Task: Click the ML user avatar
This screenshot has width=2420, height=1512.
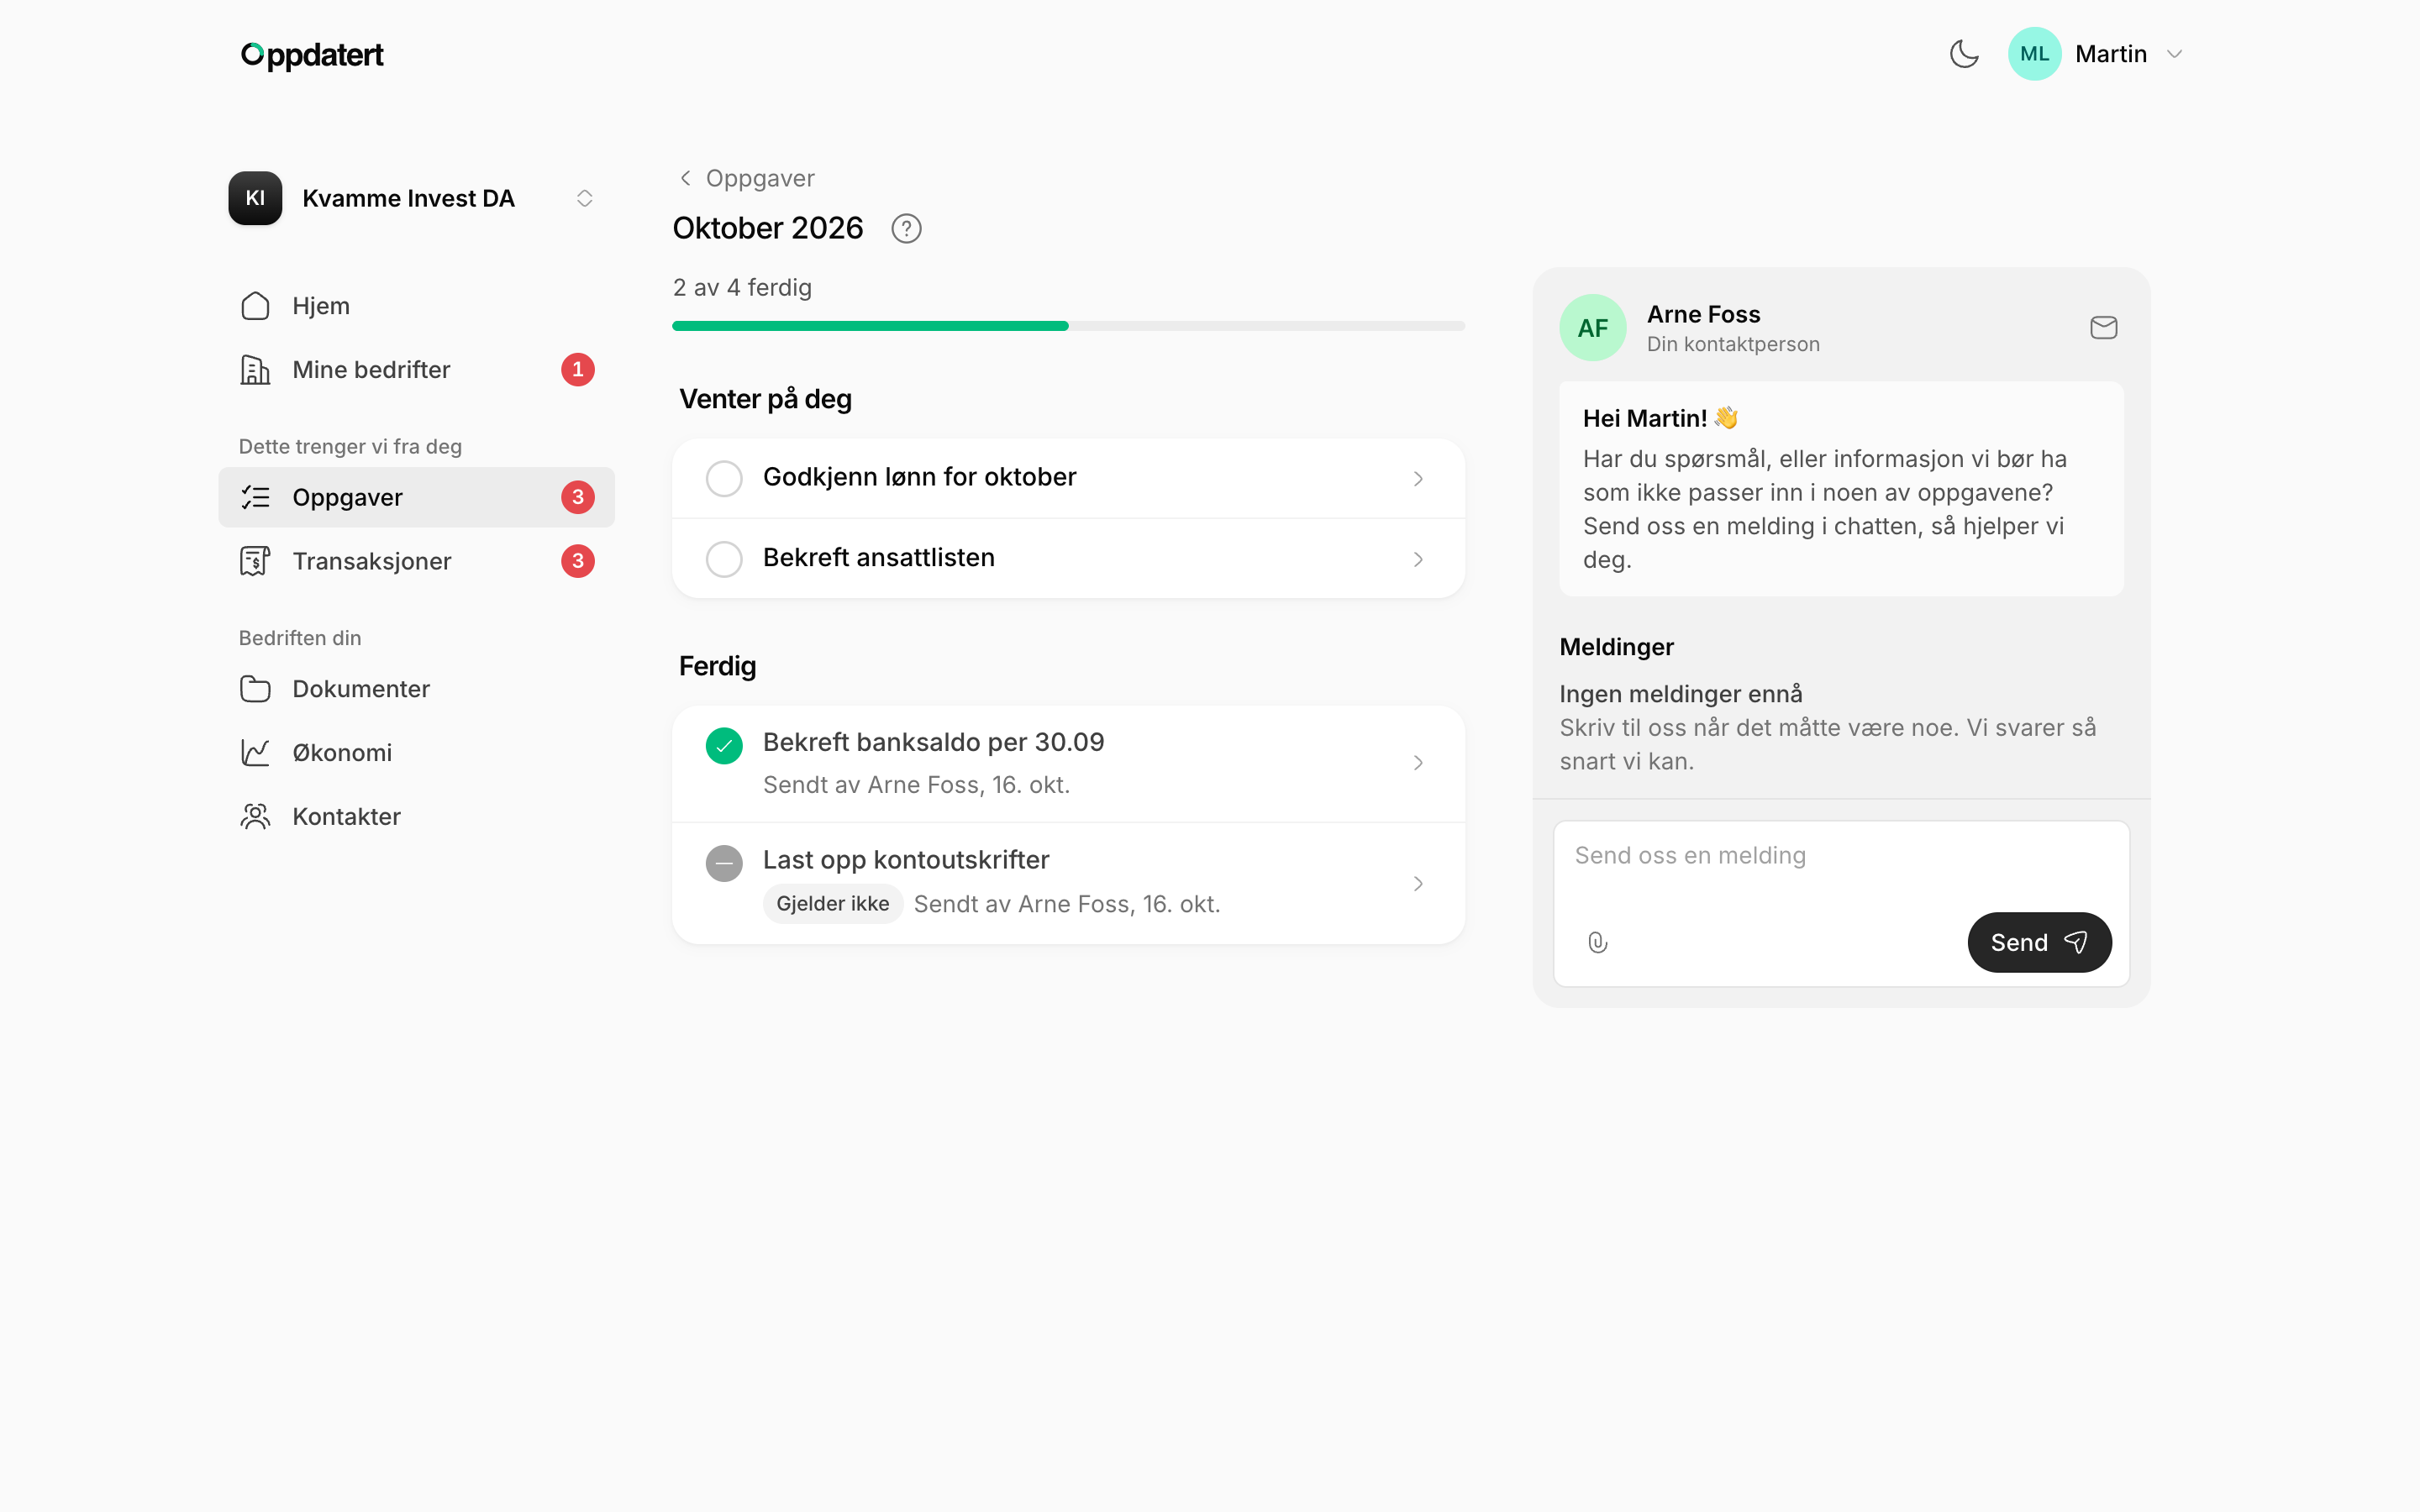Action: 2034,54
